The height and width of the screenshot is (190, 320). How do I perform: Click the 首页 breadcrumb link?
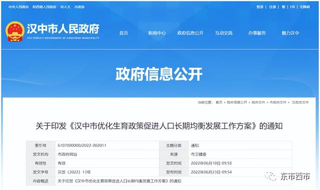219,102
